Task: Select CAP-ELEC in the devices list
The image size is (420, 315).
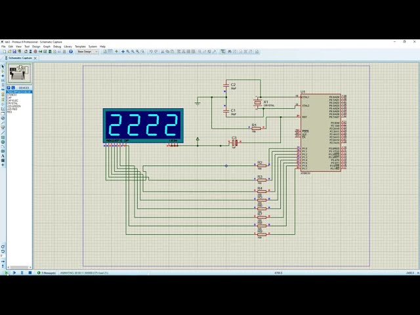Action: pyautogui.click(x=12, y=100)
